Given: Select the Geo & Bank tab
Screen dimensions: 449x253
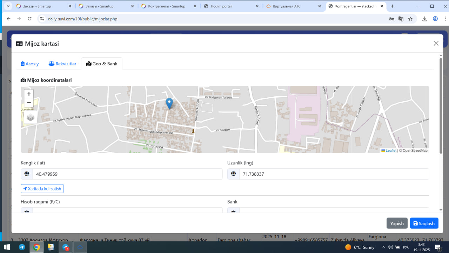Looking at the screenshot, I should [102, 64].
